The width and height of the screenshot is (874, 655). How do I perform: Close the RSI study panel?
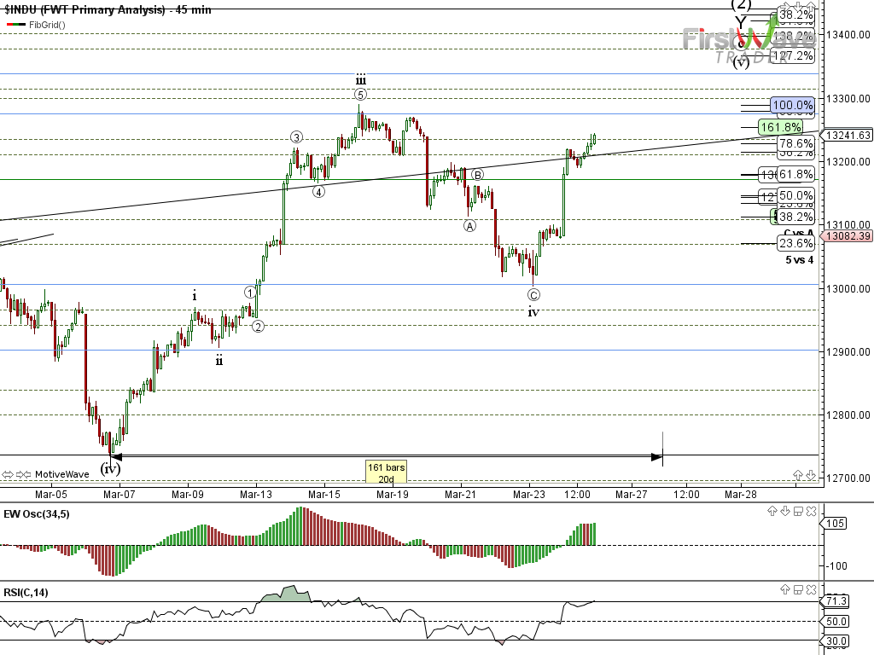(x=811, y=589)
